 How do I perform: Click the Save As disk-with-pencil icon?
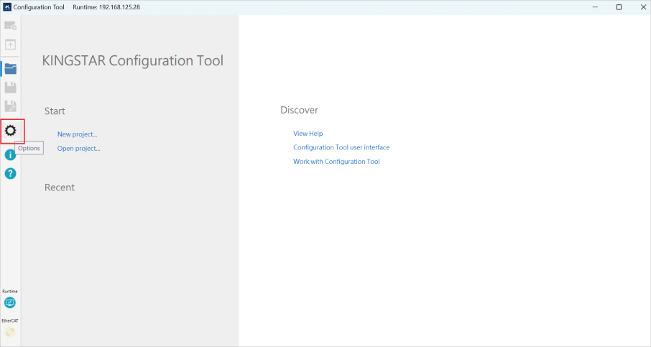coord(10,106)
